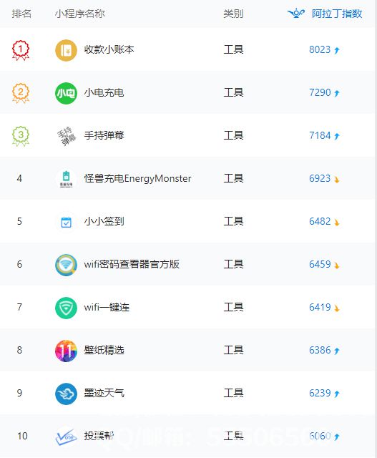Click the 收款小账本 app icon
Image resolution: width=377 pixels, height=458 pixels.
(x=66, y=50)
